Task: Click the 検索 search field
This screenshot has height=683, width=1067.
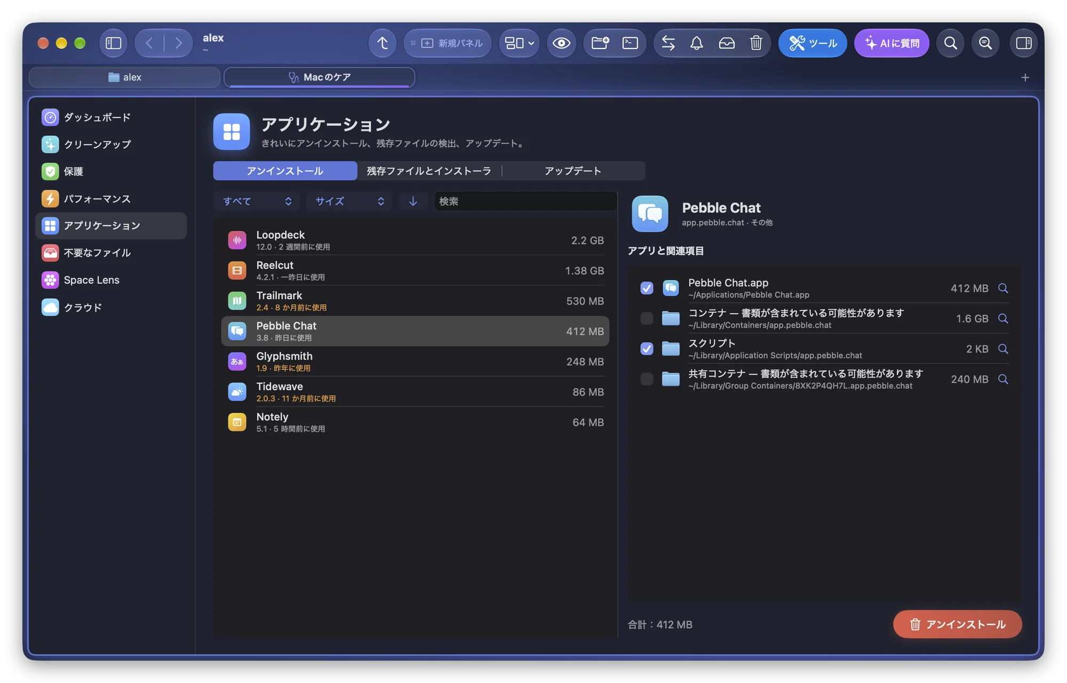Action: [525, 202]
